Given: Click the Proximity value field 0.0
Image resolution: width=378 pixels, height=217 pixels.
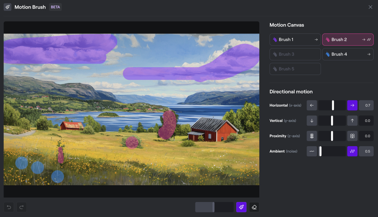Looking at the screenshot, I should [x=366, y=136].
